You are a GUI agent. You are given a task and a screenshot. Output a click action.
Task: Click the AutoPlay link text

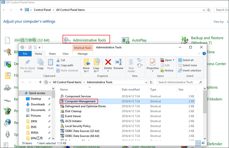(139, 40)
